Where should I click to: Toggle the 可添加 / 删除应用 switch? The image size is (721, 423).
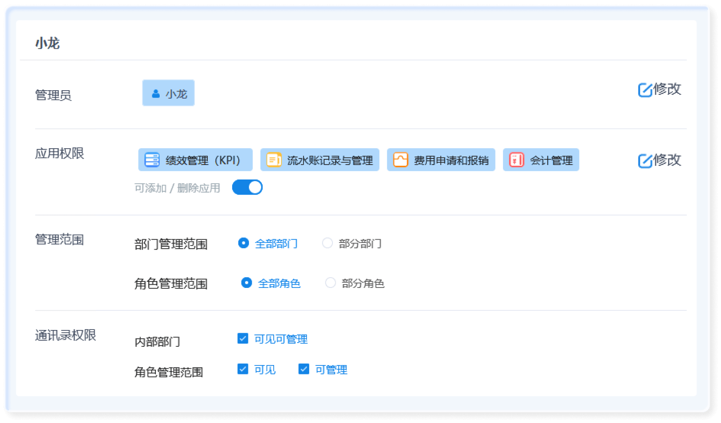tap(247, 187)
